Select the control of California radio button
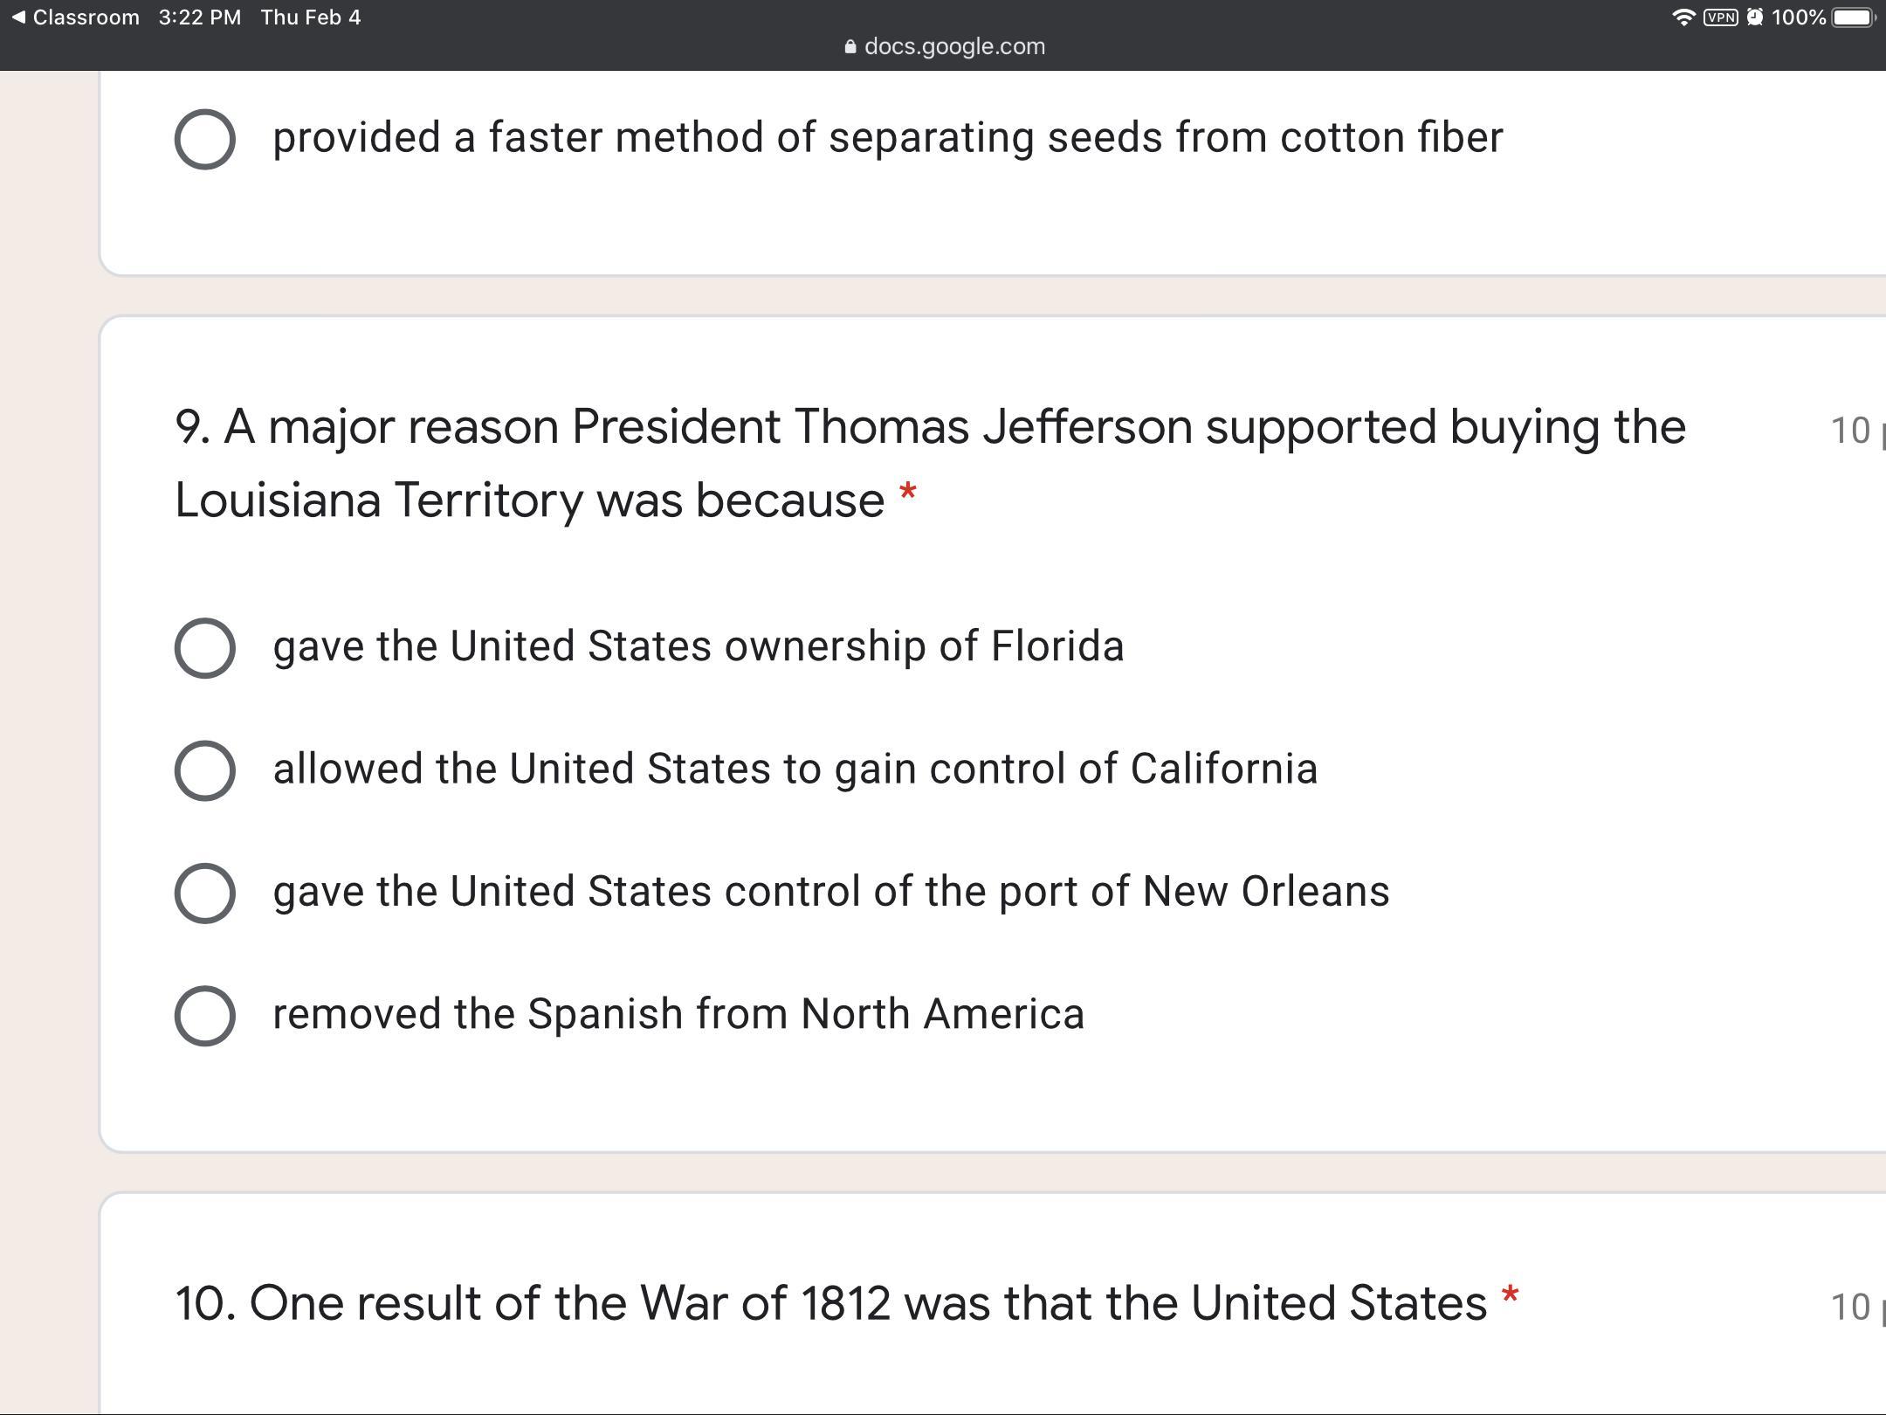 pyautogui.click(x=204, y=770)
